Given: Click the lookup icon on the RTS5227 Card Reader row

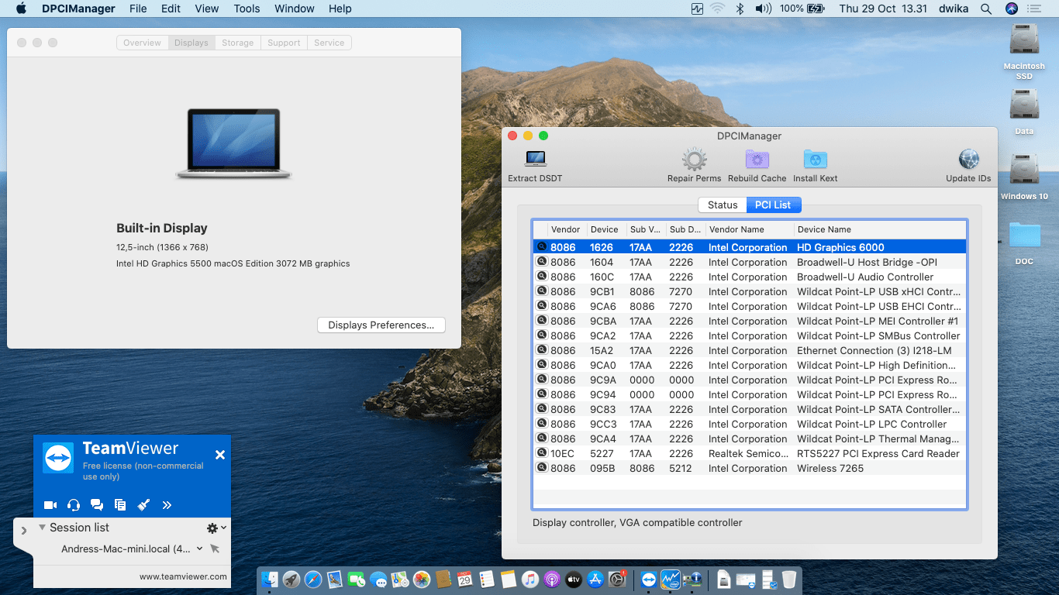Looking at the screenshot, I should coord(541,453).
